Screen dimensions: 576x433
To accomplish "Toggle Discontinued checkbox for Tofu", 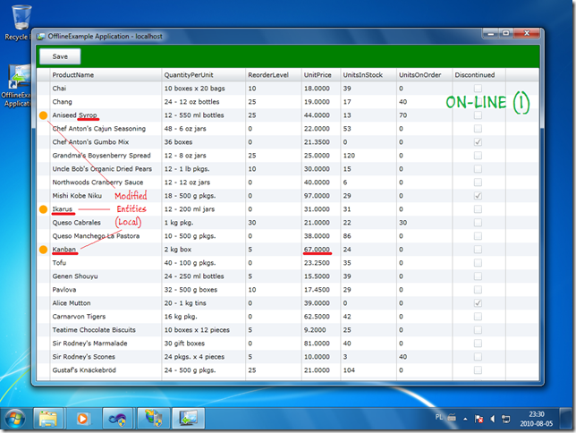I will click(x=478, y=263).
